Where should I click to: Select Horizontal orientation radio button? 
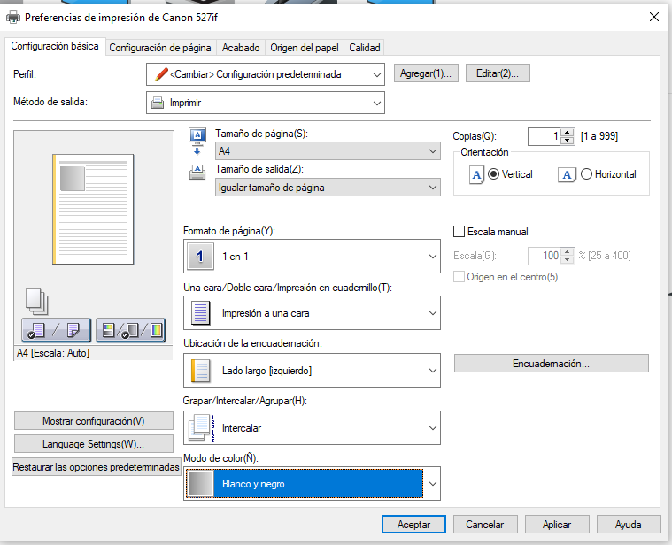coord(586,174)
